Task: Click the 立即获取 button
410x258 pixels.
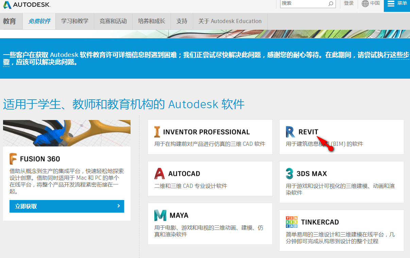Action: [67, 206]
